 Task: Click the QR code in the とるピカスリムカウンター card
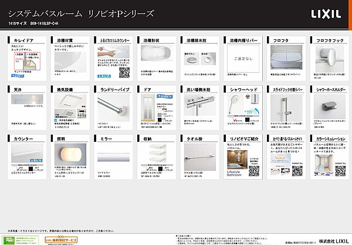[124, 73]
